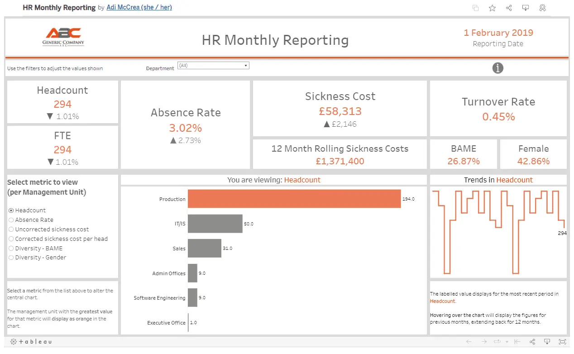Viewport: 574px width, 354px height.
Task: Select Corrected sickness cost per head metric
Action: [11, 239]
